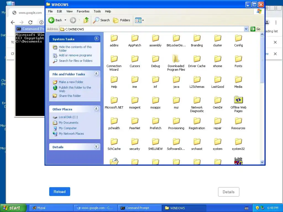Click the Up folder icon
Viewport: 283px width, 212px height.
pos(86,20)
